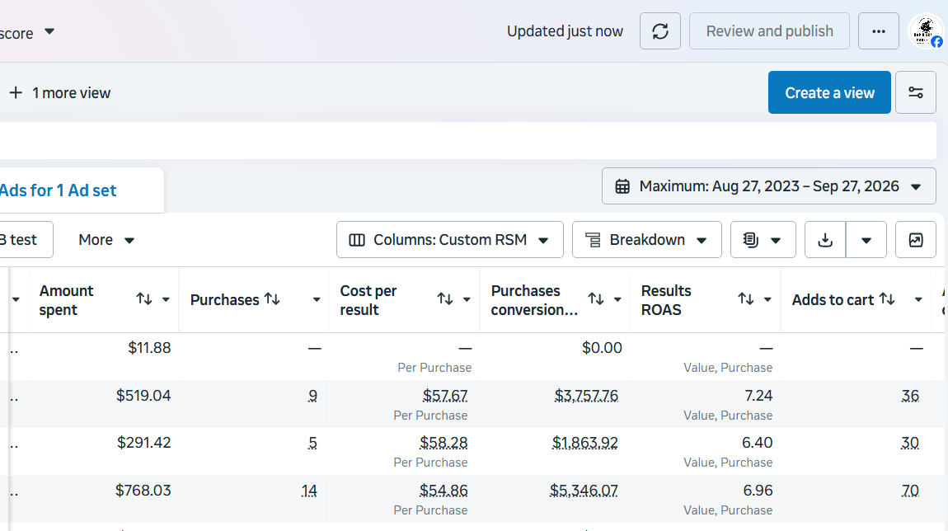The image size is (948, 531).
Task: Open the 5 purchases value link
Action: [312, 443]
